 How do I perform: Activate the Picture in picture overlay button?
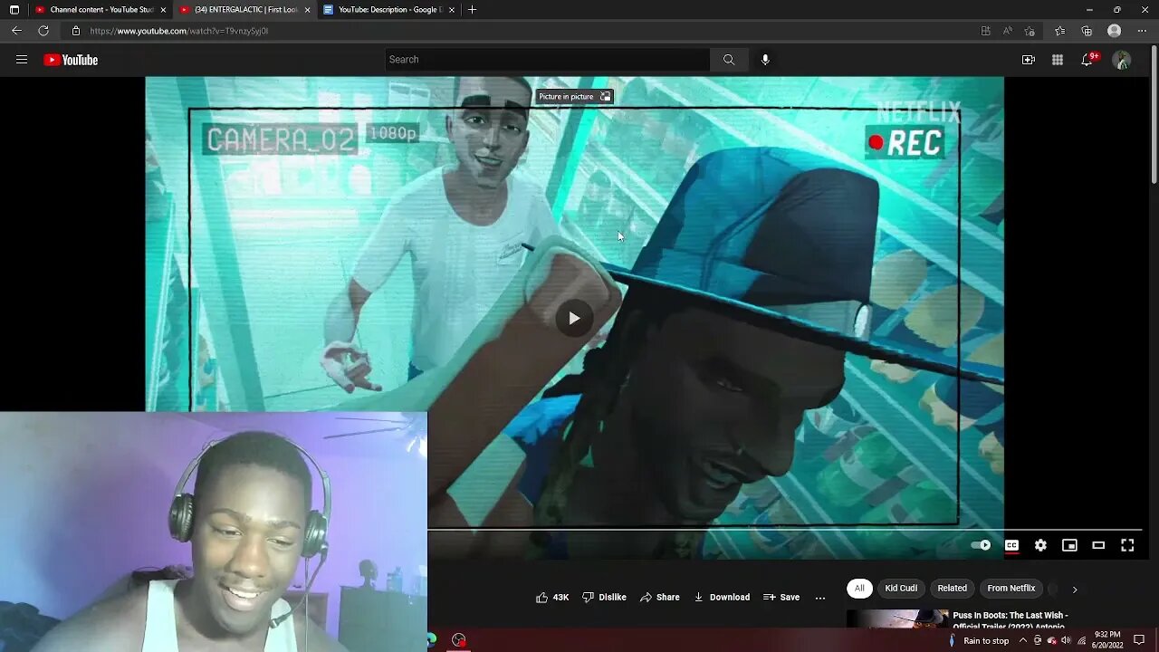tap(575, 96)
